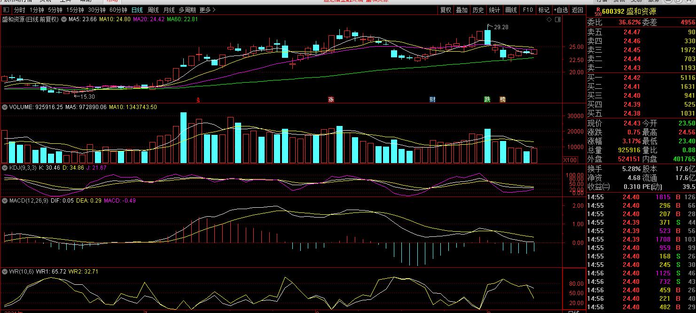
Task: Select the 60分钟 period tab
Action: click(118, 10)
